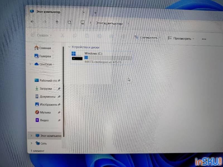Open Главная in the sidebar
This screenshot has width=223, height=167.
coord(43,48)
